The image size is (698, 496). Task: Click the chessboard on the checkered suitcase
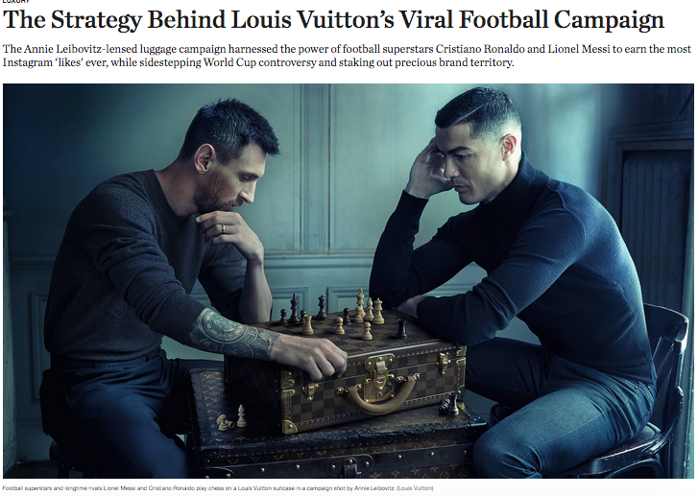click(351, 329)
